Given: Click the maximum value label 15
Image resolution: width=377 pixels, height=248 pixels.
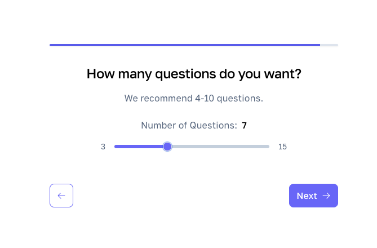Looking at the screenshot, I should 282,147.
